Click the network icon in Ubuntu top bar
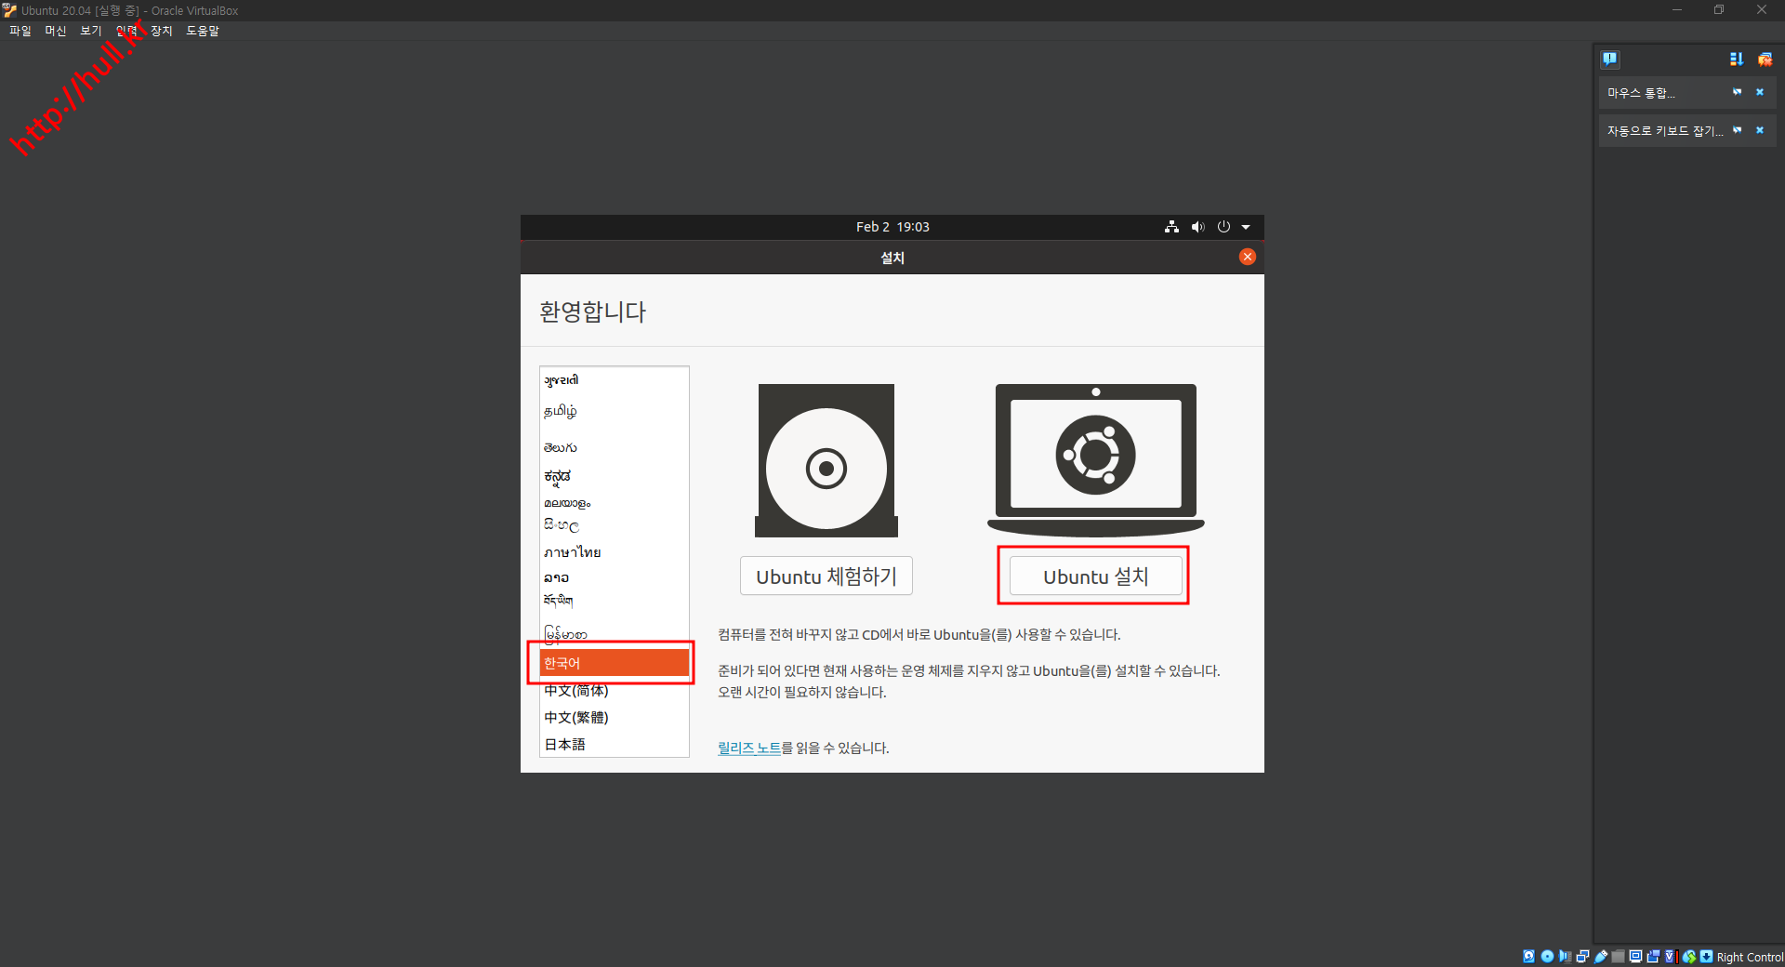This screenshot has height=967, width=1785. [x=1171, y=227]
